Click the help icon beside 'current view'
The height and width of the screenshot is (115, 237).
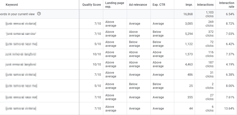pyautogui.click(x=39, y=14)
